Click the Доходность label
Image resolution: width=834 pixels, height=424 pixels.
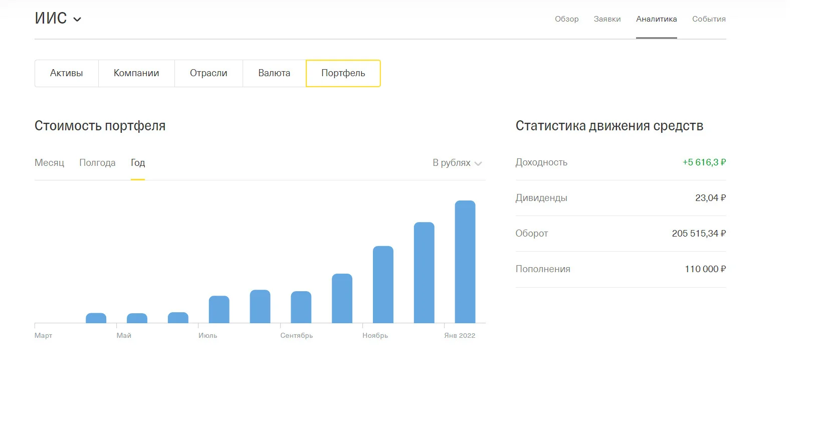pos(541,162)
